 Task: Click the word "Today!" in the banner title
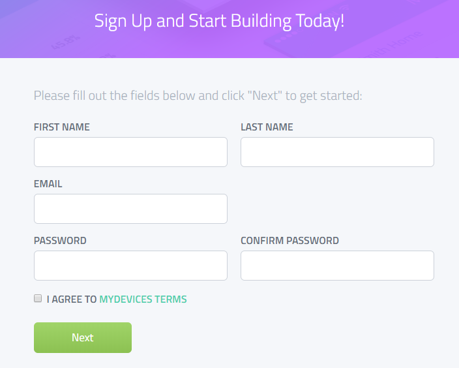pyautogui.click(x=318, y=21)
